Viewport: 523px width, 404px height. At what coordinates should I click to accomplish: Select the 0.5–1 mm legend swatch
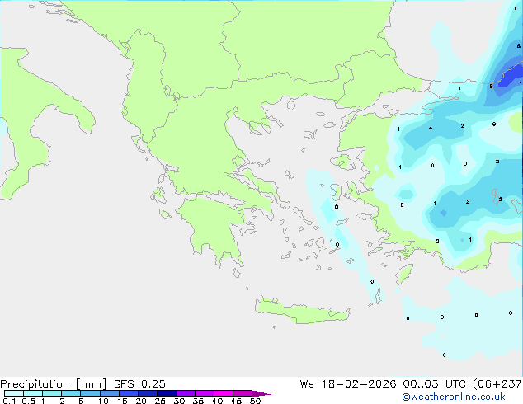click(33, 393)
